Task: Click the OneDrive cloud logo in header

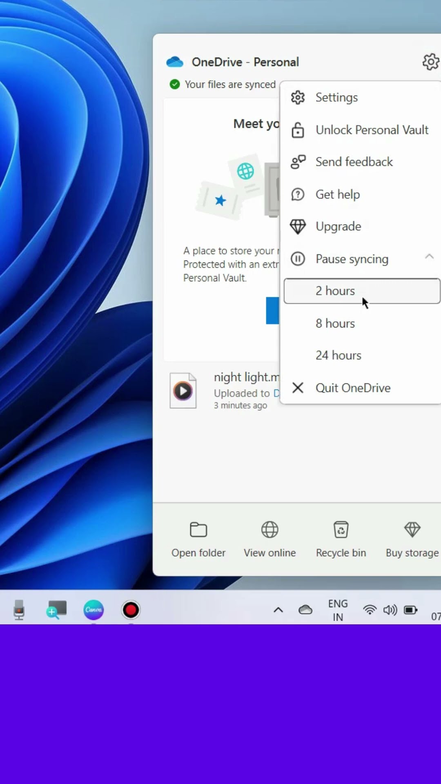Action: tap(175, 62)
